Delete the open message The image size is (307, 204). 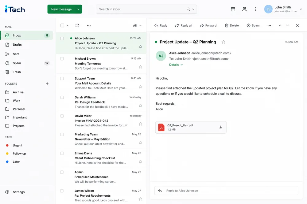232,26
